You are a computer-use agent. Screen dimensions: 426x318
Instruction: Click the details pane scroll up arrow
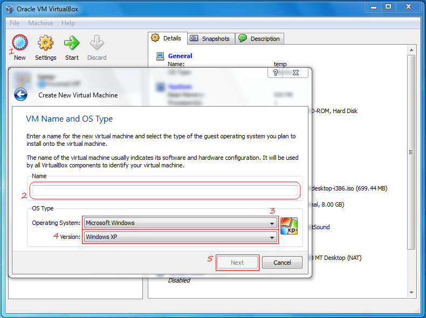pyautogui.click(x=411, y=50)
